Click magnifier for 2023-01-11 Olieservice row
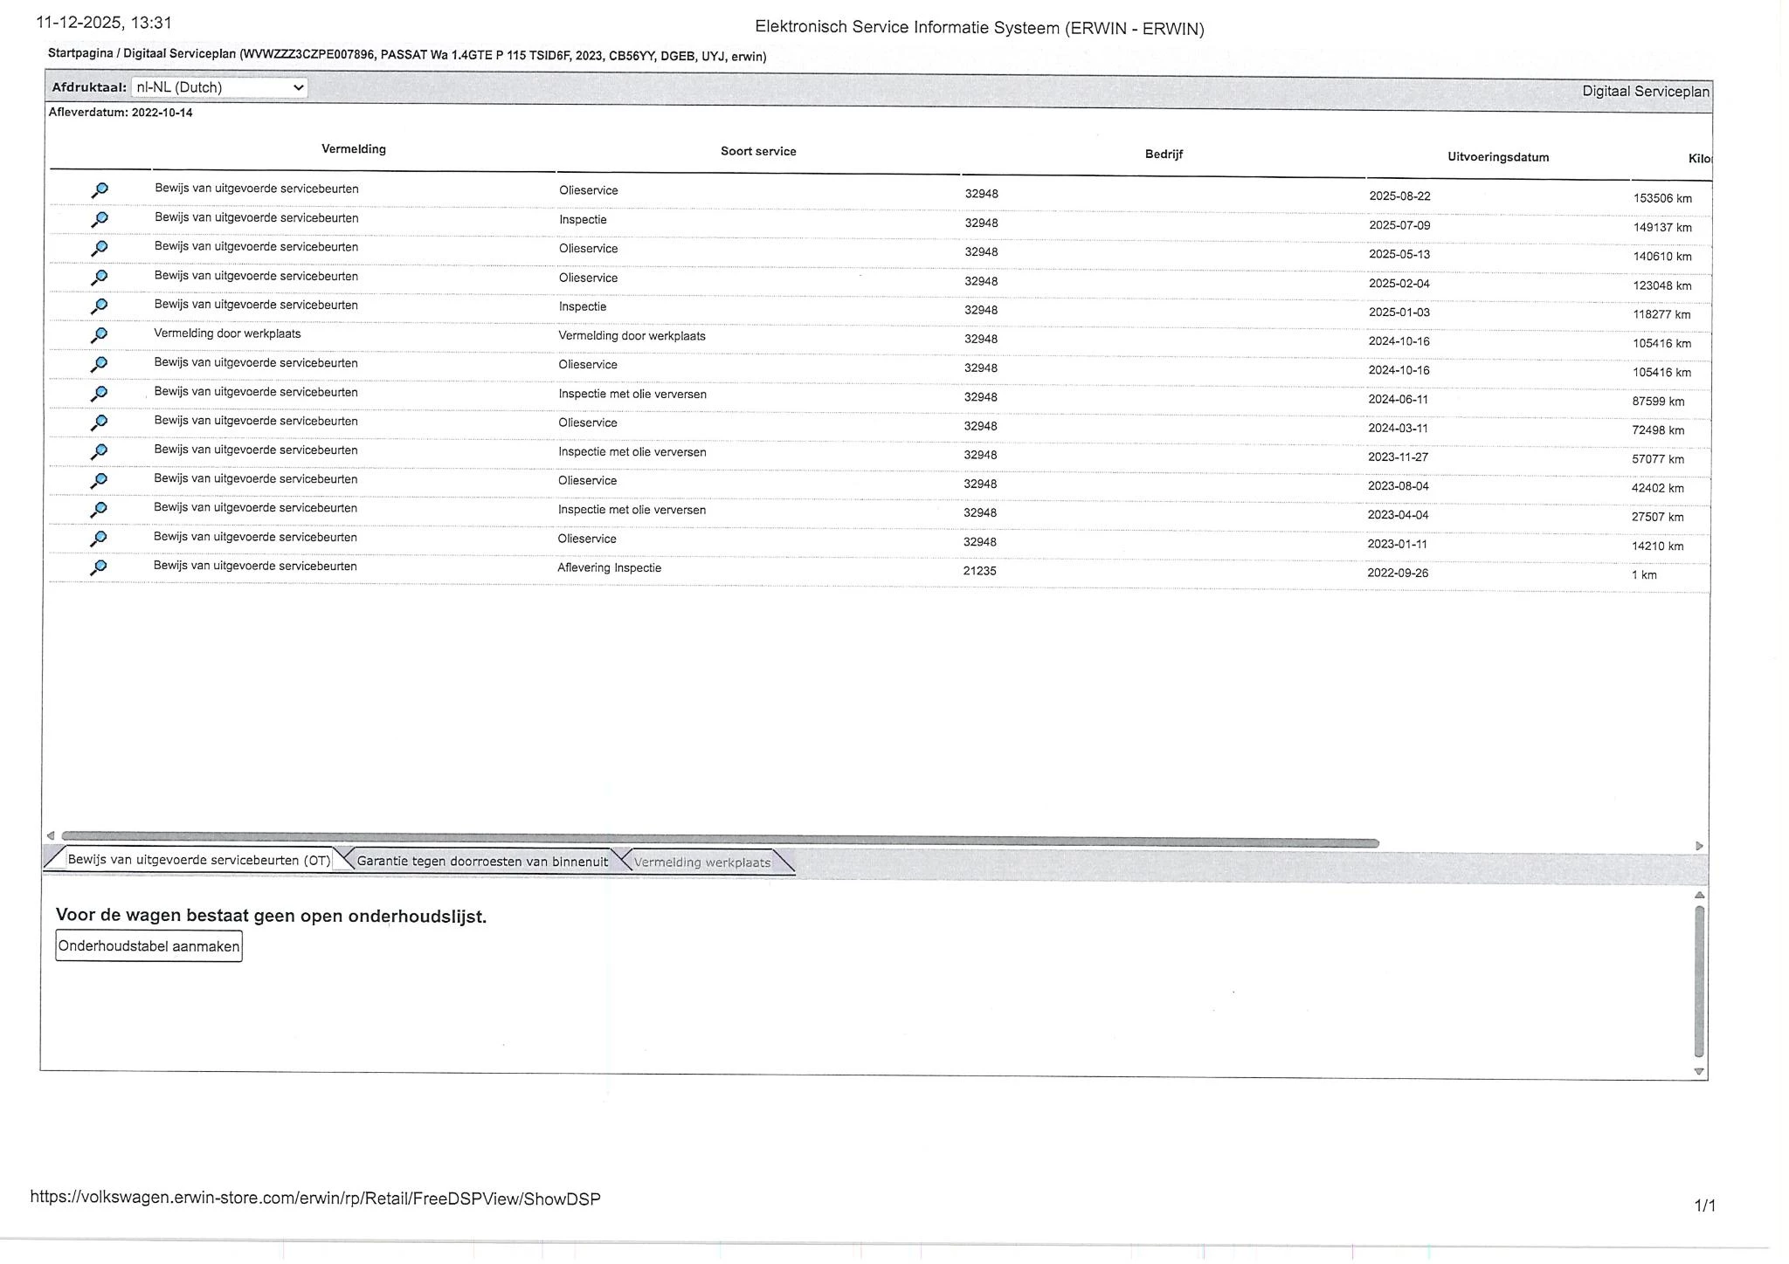This screenshot has height=1264, width=1789. (x=100, y=539)
